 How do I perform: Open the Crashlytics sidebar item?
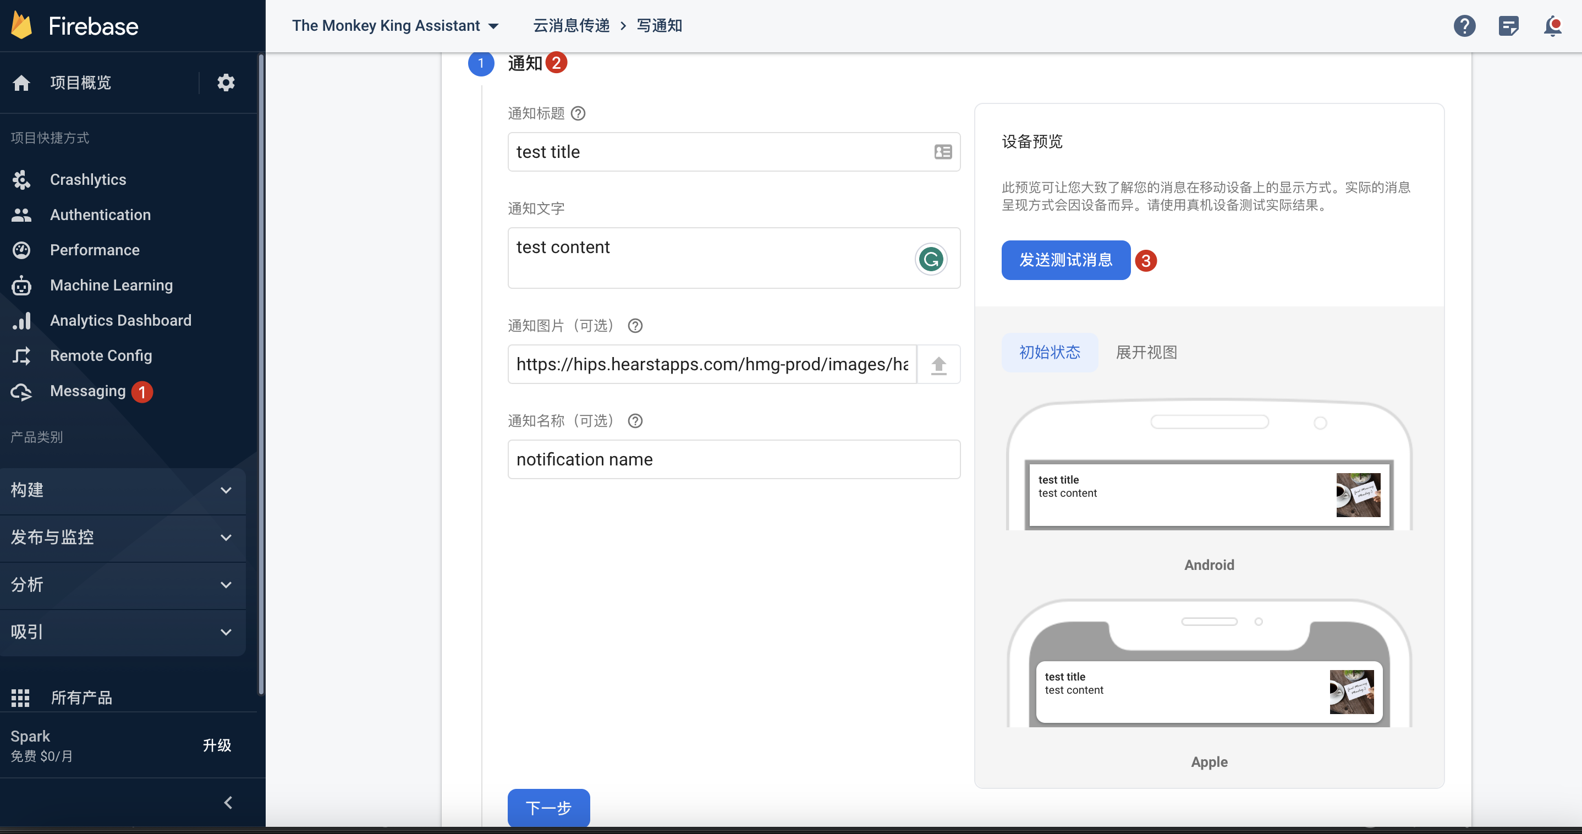88,179
